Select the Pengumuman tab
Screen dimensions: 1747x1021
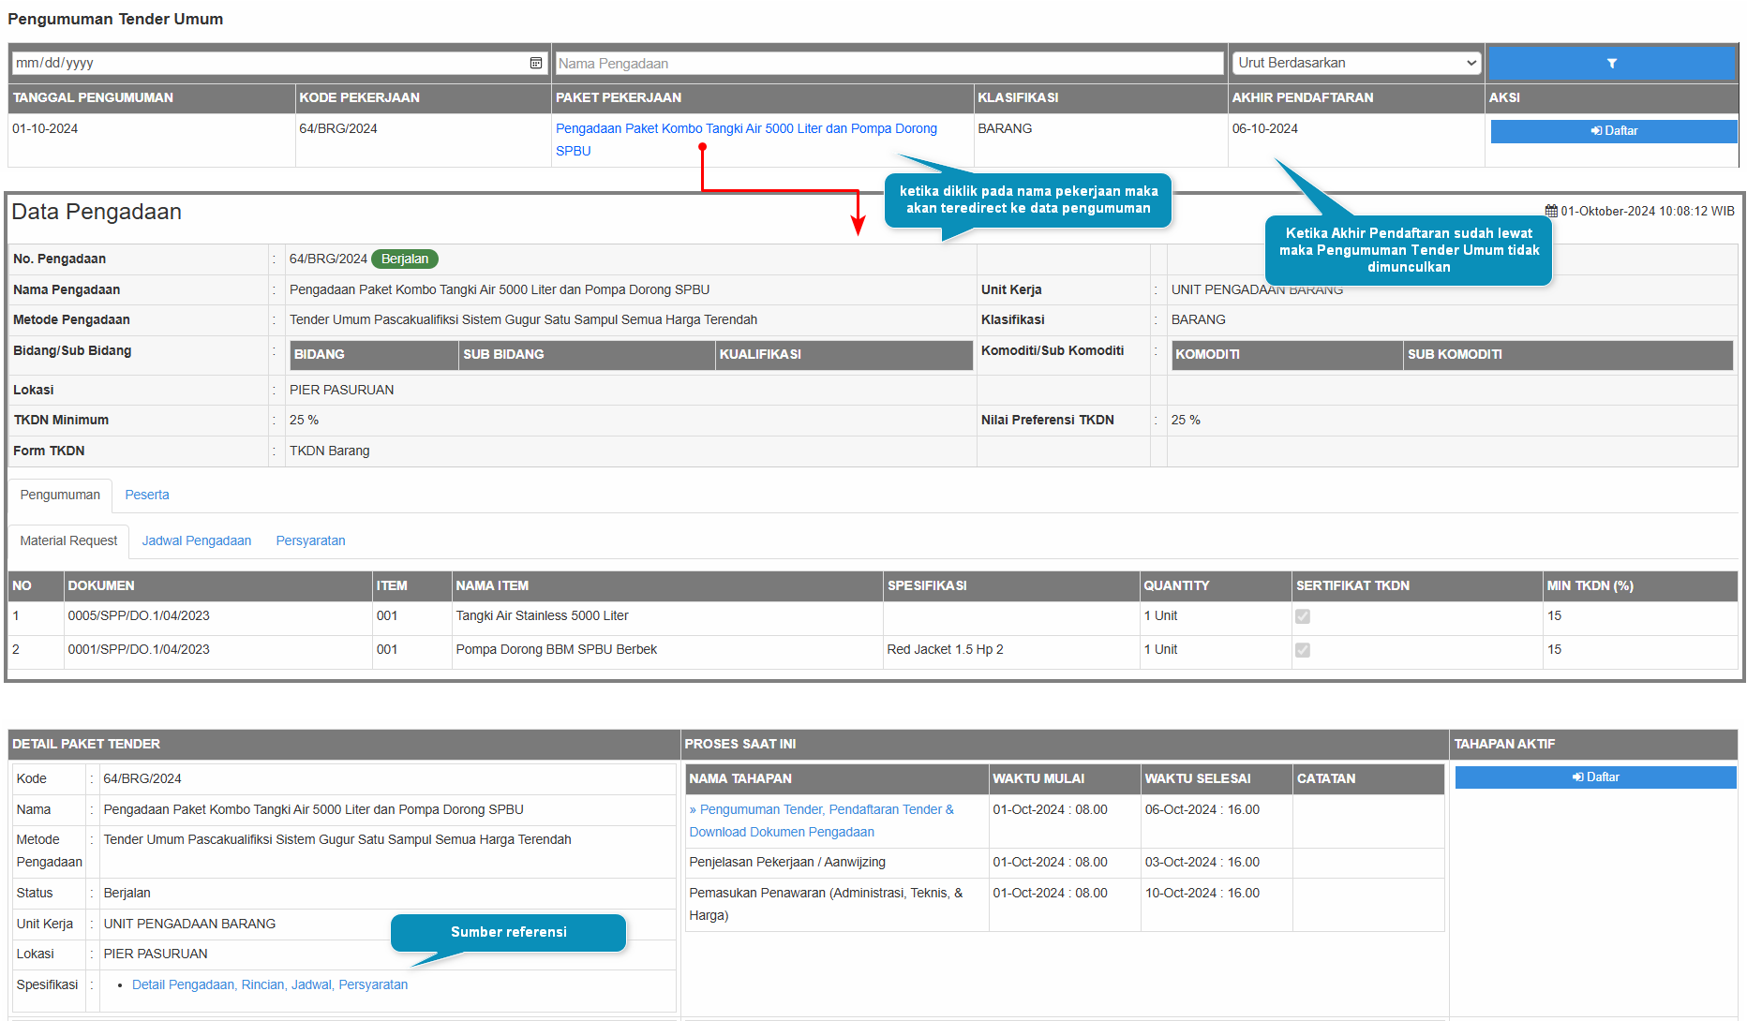click(x=60, y=496)
